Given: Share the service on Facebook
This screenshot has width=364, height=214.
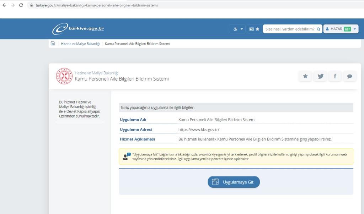Looking at the screenshot, I should [x=335, y=76].
